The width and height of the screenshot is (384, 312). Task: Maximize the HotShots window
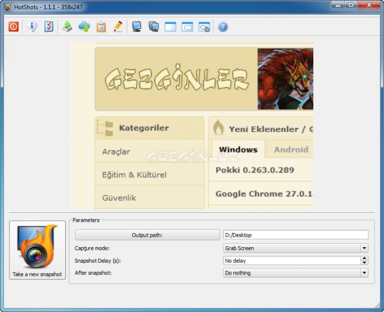click(x=351, y=5)
